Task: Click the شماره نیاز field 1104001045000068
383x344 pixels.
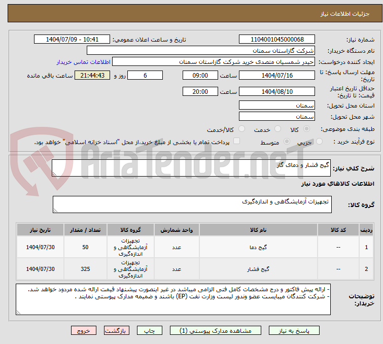Action: coord(277,40)
